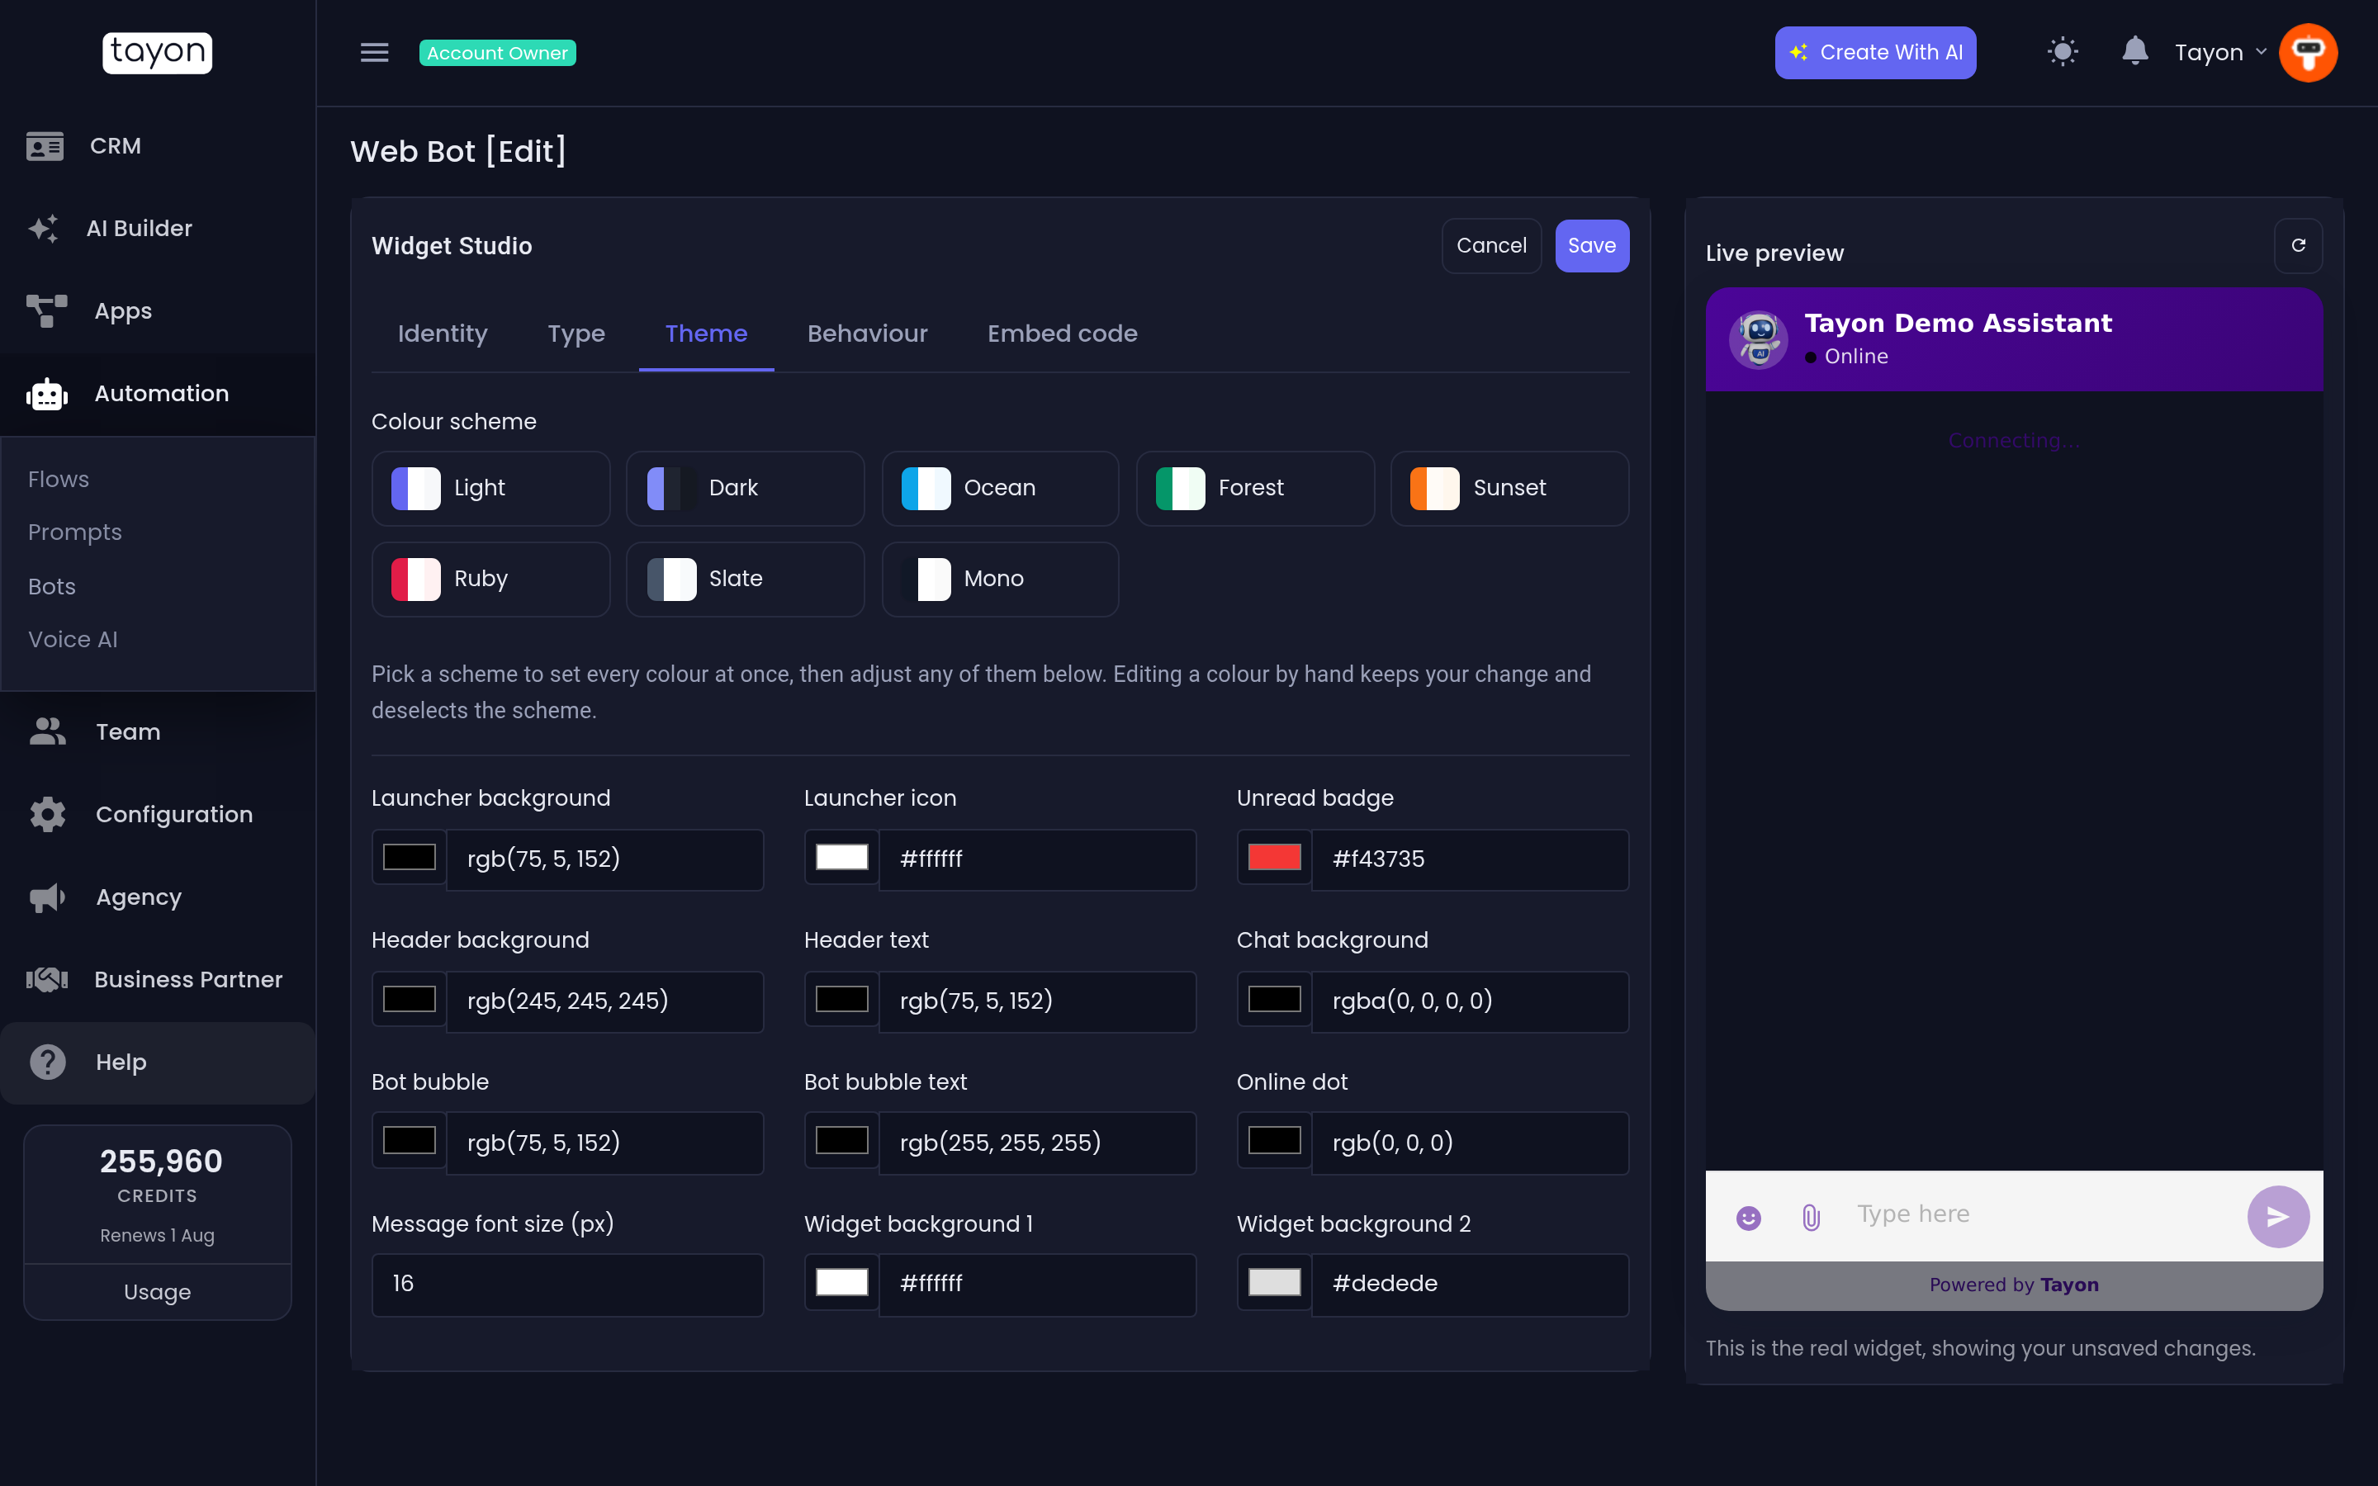Cancel the Widget Studio edits
The height and width of the screenshot is (1486, 2378).
point(1490,246)
